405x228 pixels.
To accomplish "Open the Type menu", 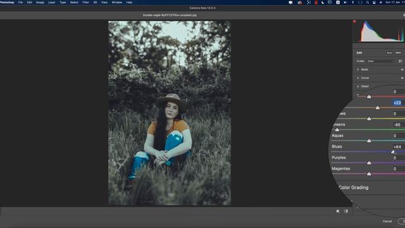I will pyautogui.click(x=63, y=3).
